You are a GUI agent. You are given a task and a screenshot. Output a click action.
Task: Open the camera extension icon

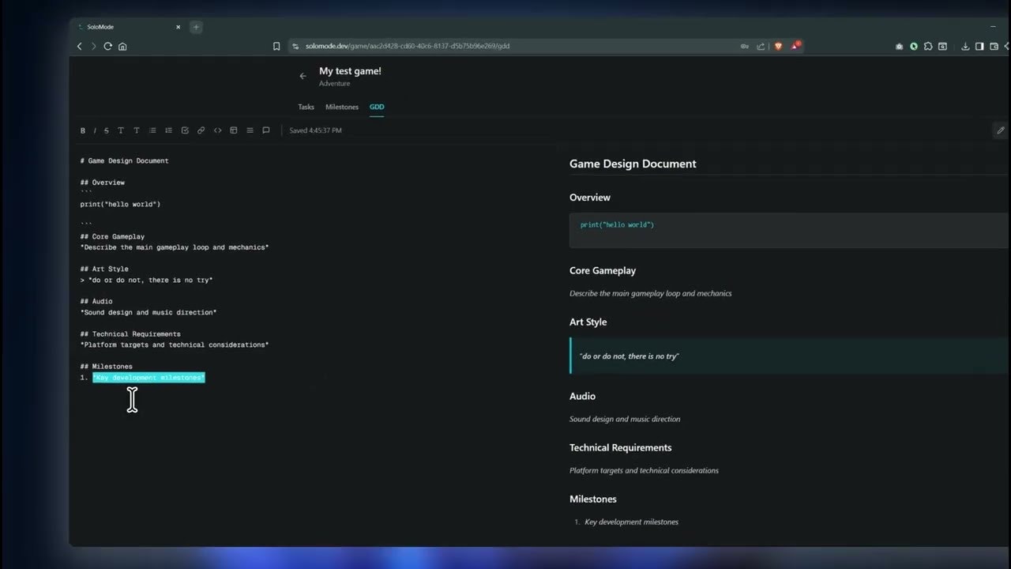tap(900, 47)
